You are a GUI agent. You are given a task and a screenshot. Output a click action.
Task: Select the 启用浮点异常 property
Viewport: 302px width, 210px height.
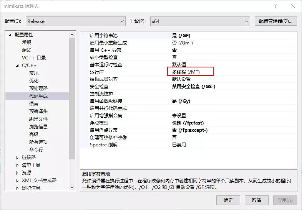pyautogui.click(x=104, y=130)
